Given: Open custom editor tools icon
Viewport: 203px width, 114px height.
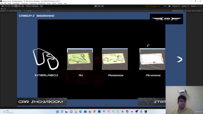Looking at the screenshot, I should [23, 6].
